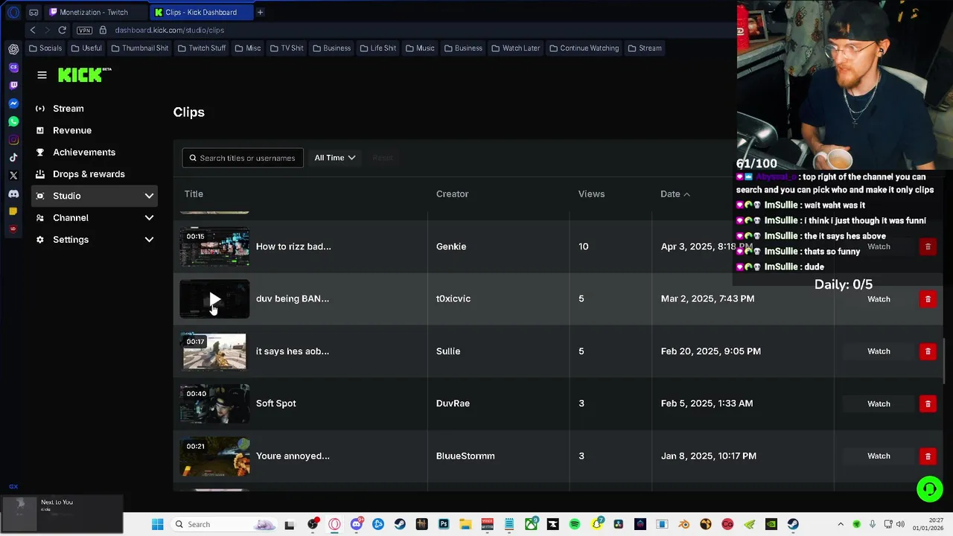This screenshot has width=953, height=536.
Task: Sort clips by the Views column
Action: click(591, 194)
